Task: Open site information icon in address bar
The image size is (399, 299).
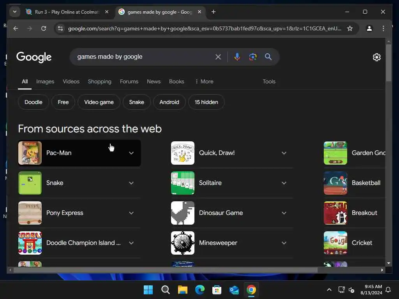Action: (x=60, y=28)
